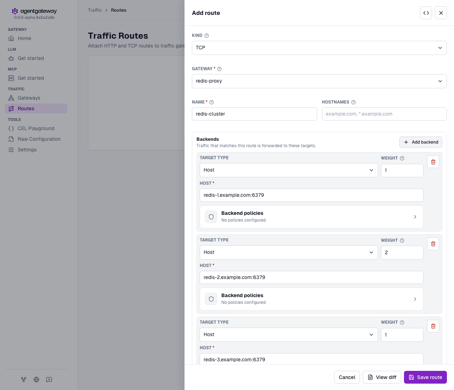This screenshot has width=454, height=390.
Task: Open Home in the sidebar
Action: pyautogui.click(x=36, y=38)
